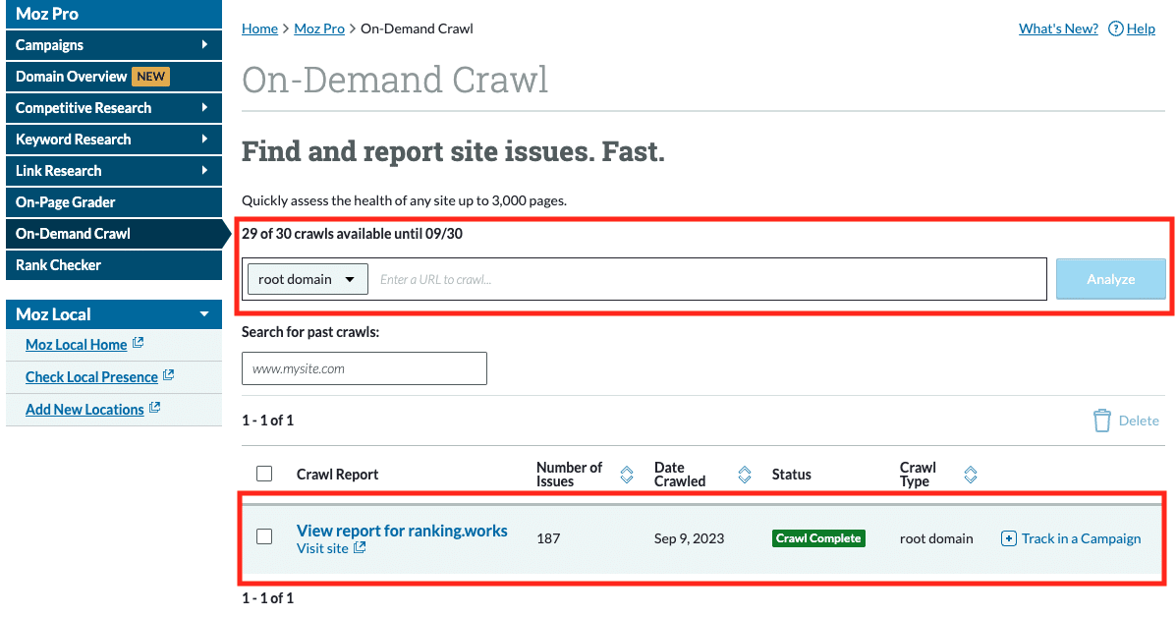This screenshot has height=618, width=1176.
Task: Sort by Date Crawled arrows
Action: [x=745, y=475]
